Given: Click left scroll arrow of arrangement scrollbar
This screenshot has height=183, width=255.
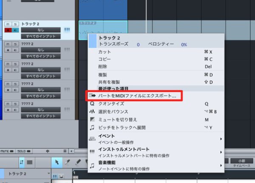Looking at the screenshot, I should [x=71, y=151].
